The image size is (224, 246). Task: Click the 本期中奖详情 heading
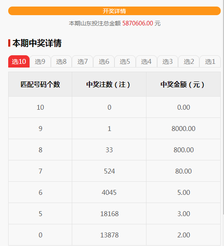click(37, 43)
